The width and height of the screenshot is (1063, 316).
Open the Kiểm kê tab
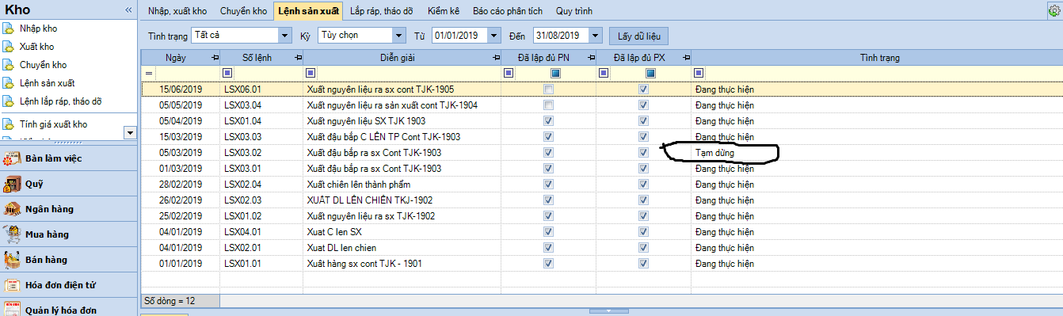tap(443, 11)
